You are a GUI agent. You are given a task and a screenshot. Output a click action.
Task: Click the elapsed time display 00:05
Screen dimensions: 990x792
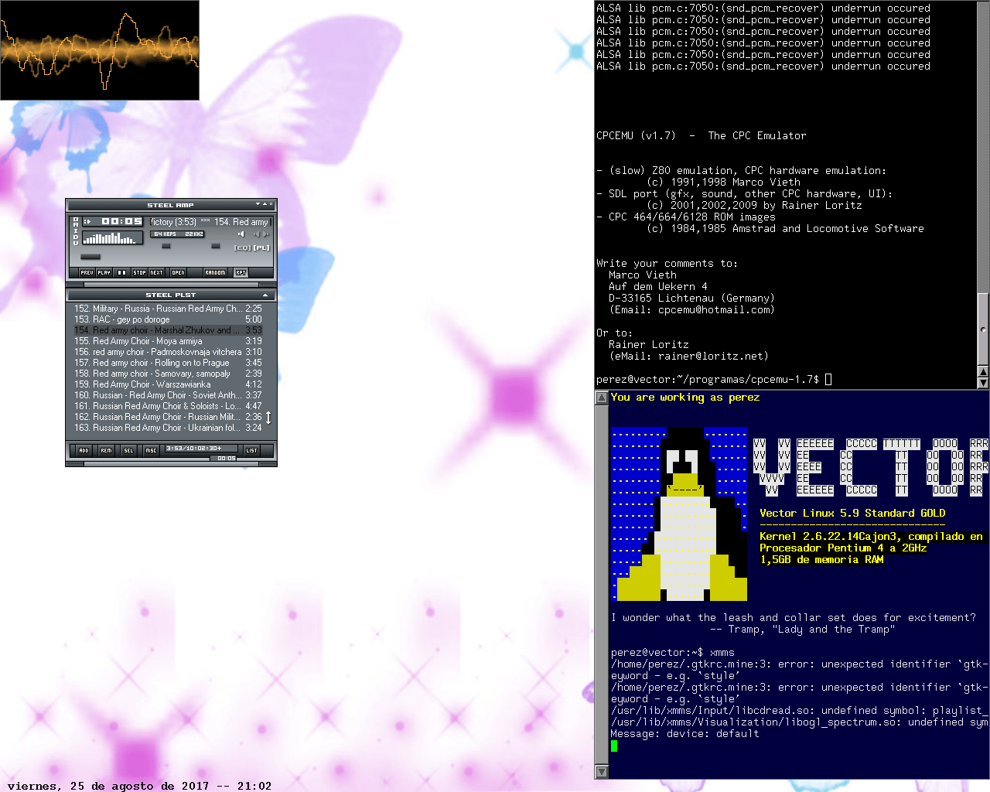[x=122, y=221]
